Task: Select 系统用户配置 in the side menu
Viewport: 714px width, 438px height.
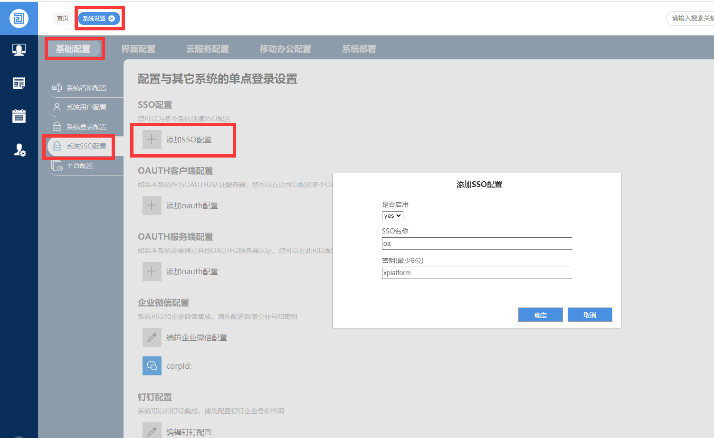Action: click(86, 107)
